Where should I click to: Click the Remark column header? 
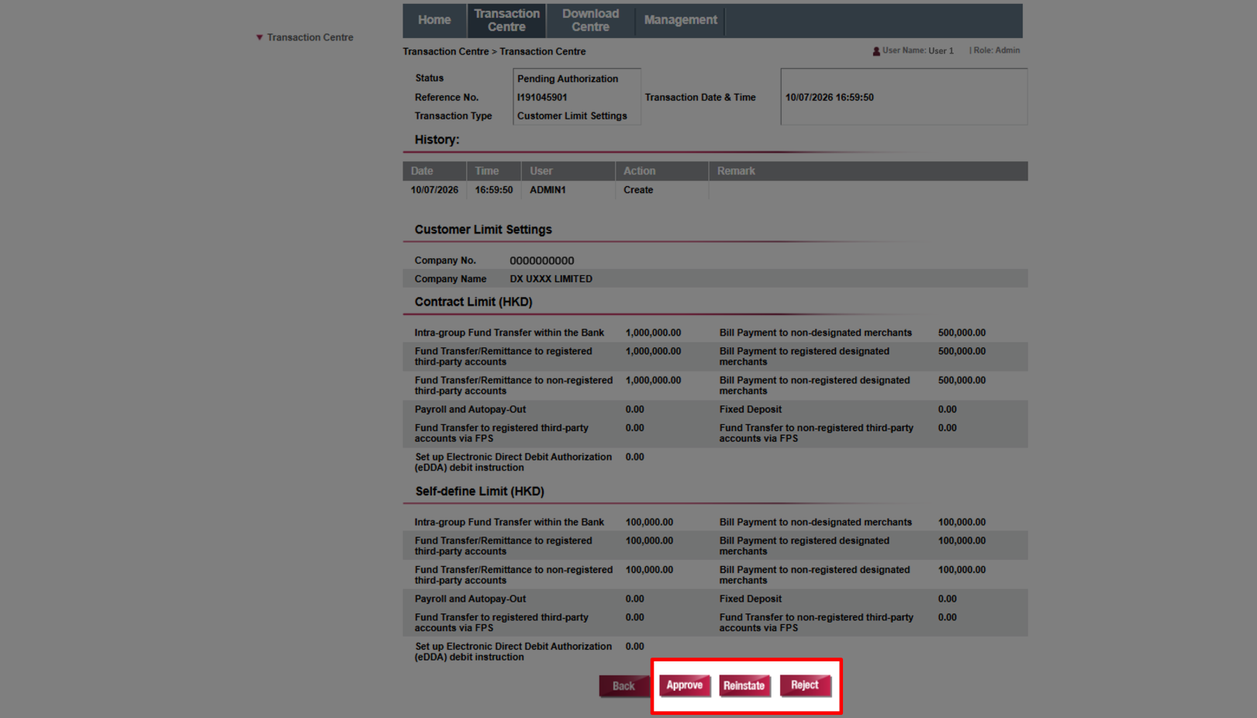[x=735, y=171]
